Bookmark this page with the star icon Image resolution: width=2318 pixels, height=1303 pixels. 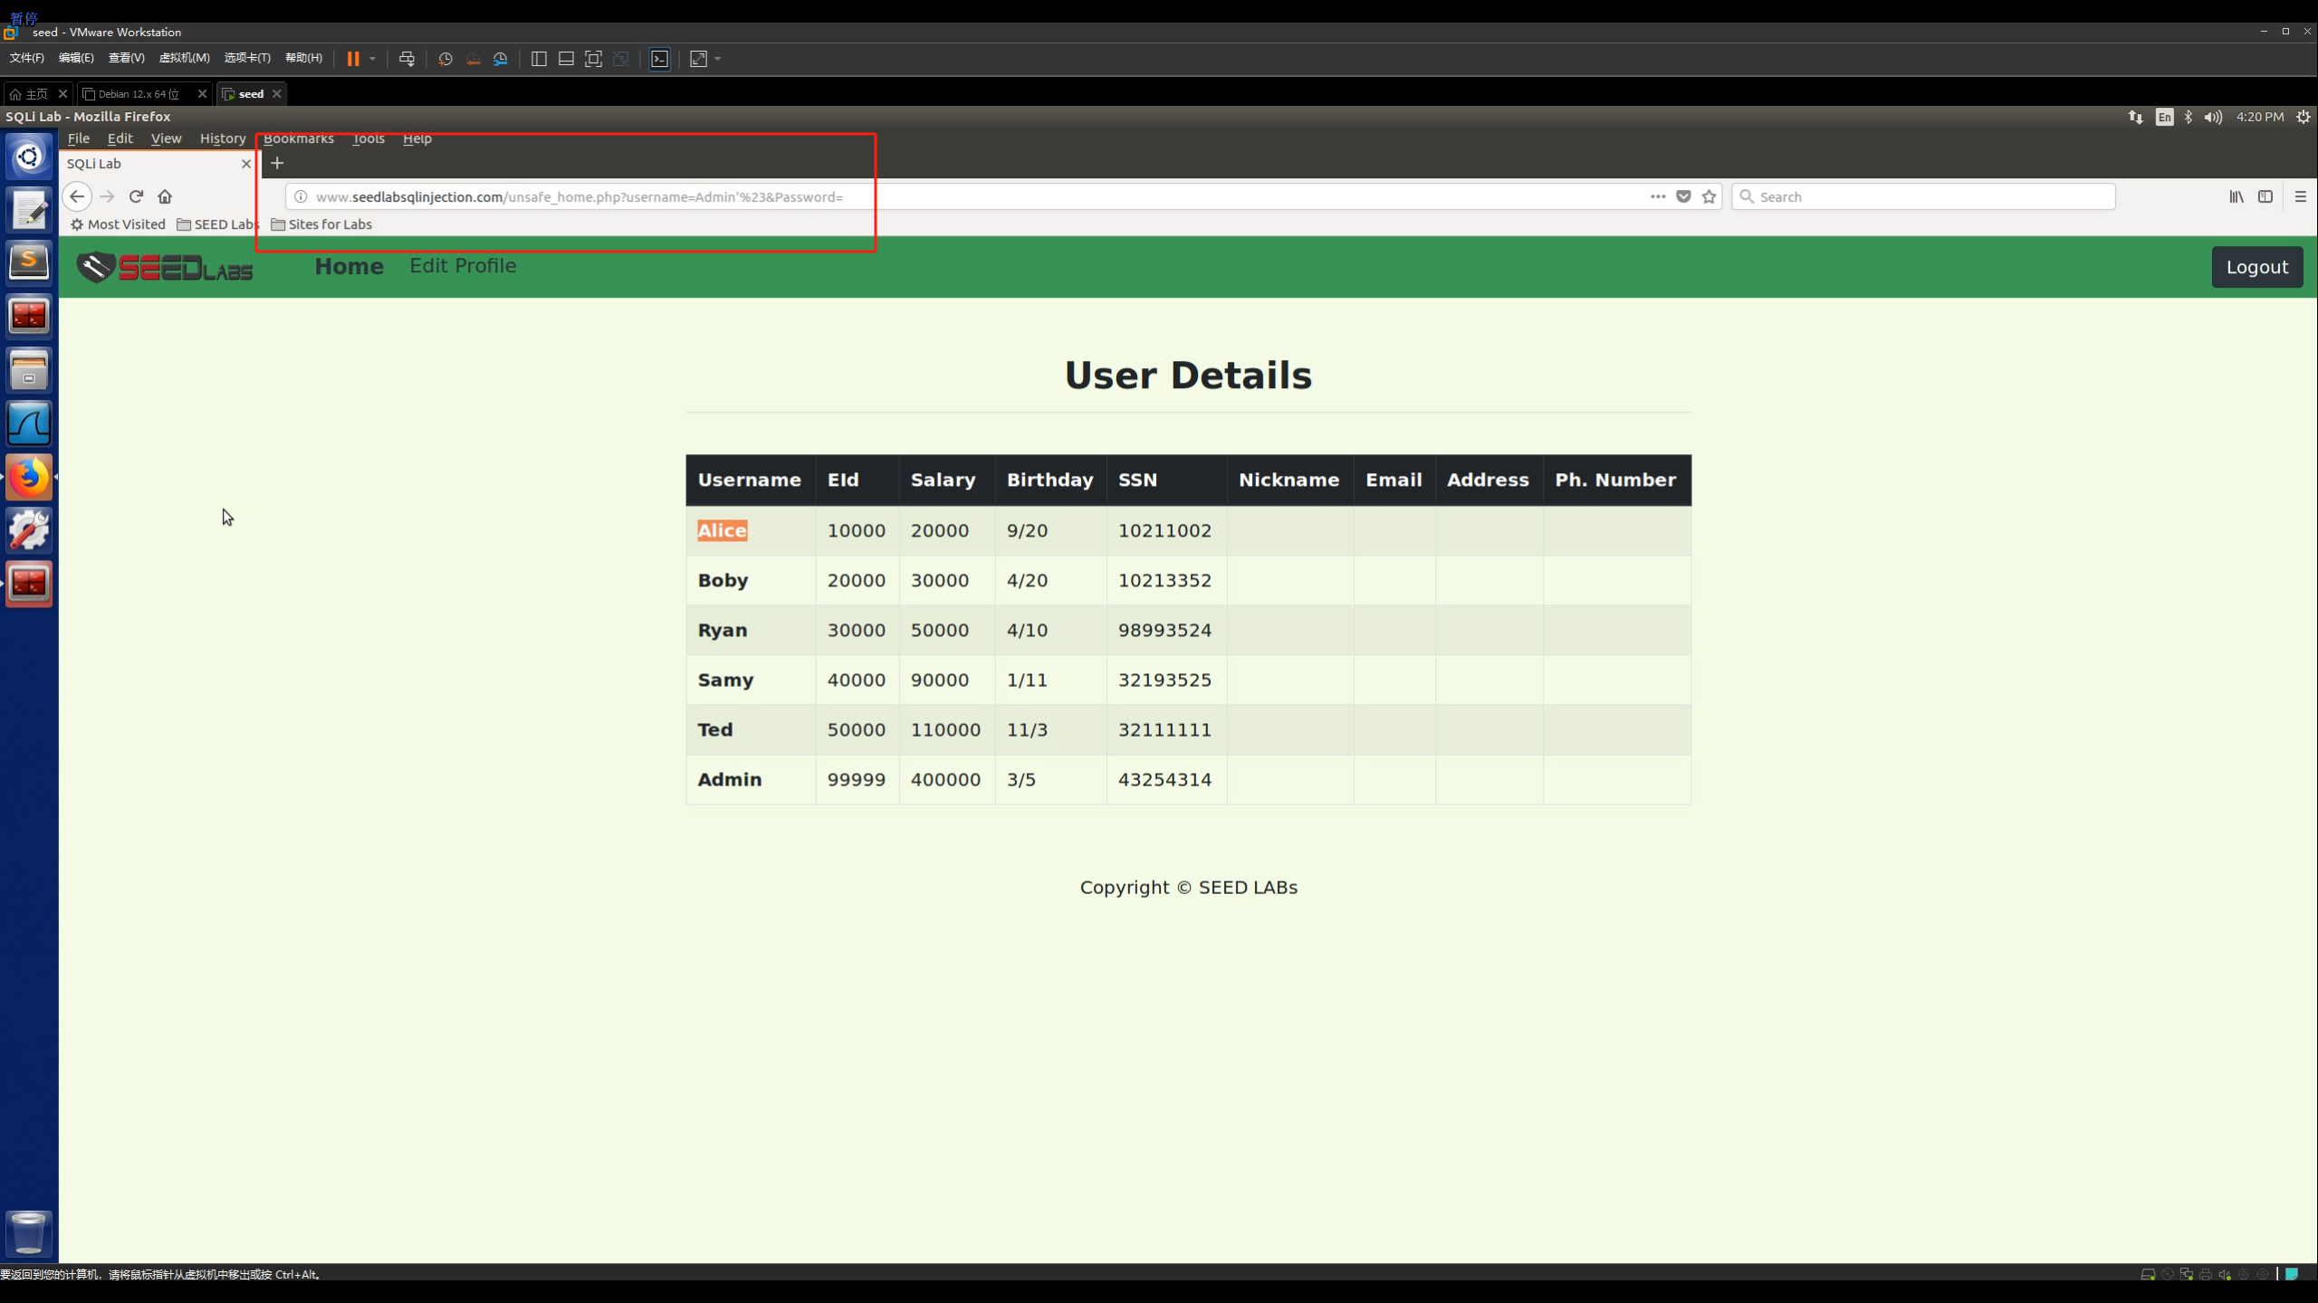[1709, 196]
